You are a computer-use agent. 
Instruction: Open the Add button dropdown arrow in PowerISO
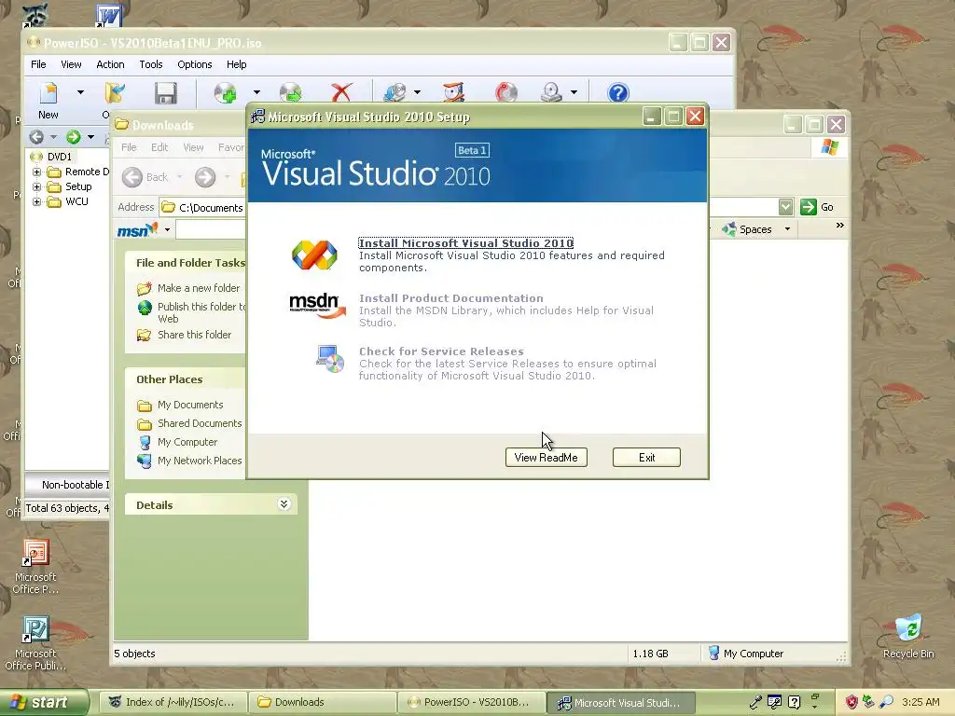[256, 92]
